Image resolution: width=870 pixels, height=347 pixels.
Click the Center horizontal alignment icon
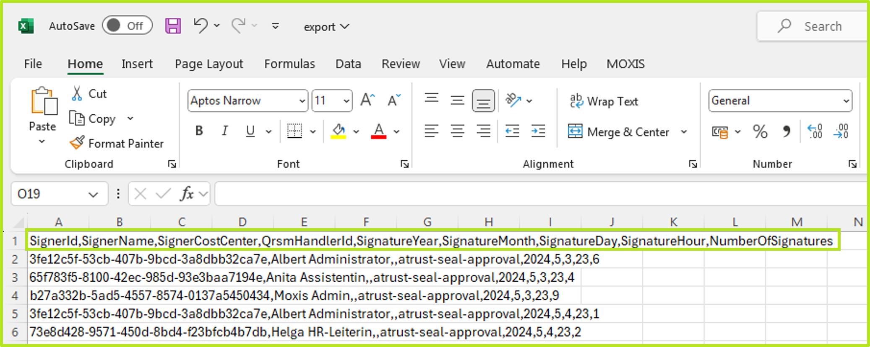coord(457,132)
